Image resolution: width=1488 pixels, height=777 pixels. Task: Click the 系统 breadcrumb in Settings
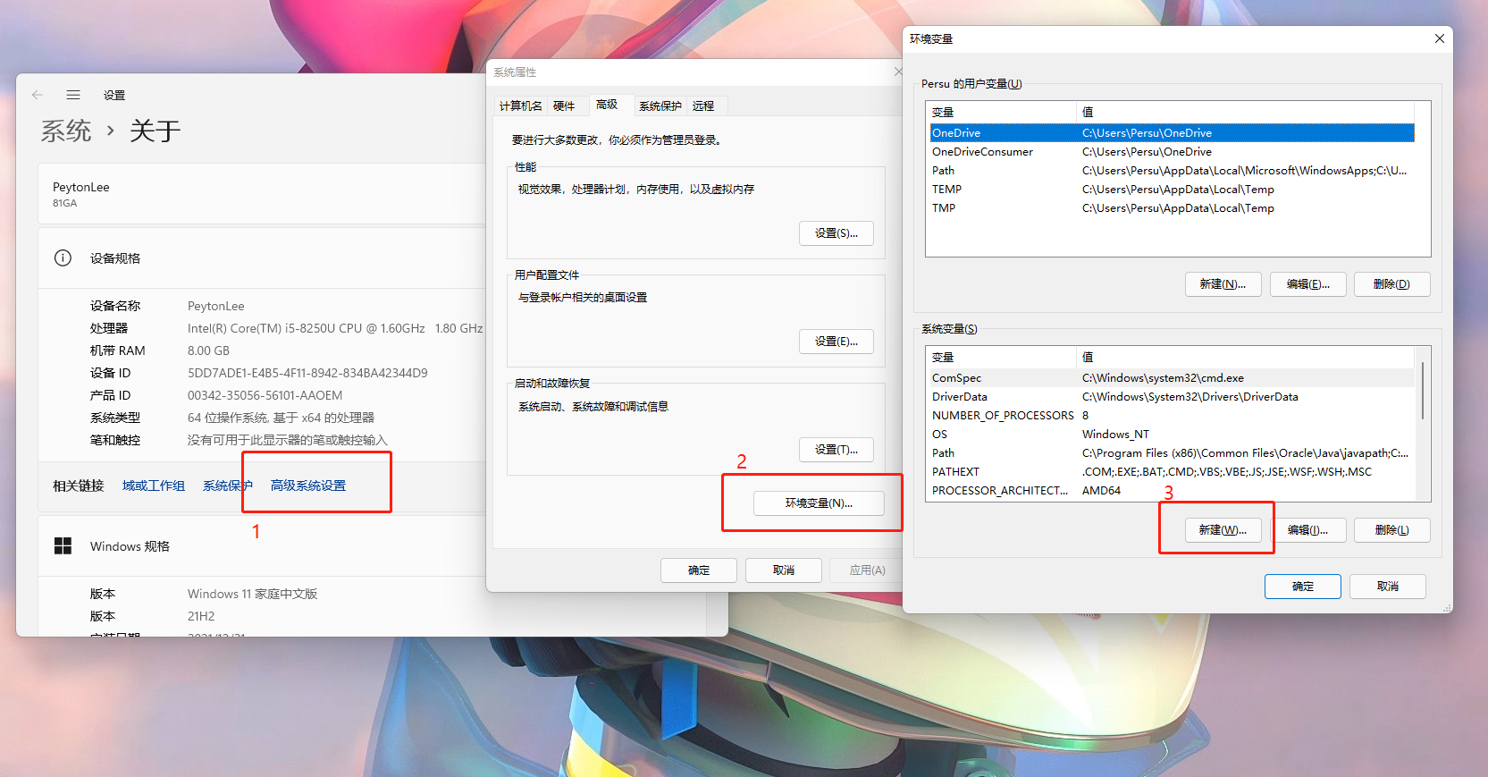[66, 131]
